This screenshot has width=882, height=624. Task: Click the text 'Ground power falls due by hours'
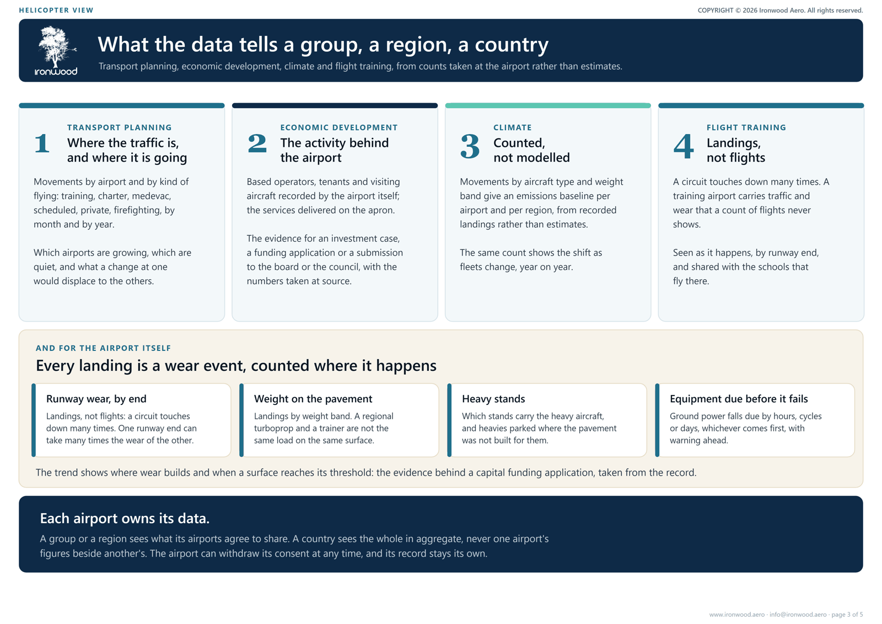[746, 428]
